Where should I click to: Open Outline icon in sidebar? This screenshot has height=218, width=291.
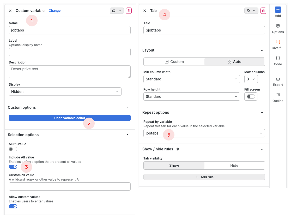tap(278, 95)
